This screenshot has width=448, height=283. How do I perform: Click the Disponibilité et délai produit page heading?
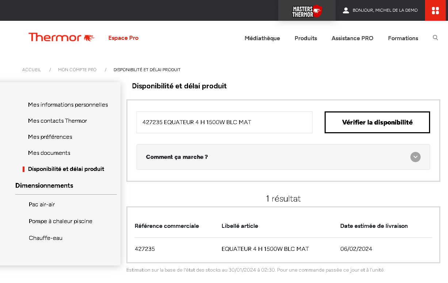click(179, 86)
